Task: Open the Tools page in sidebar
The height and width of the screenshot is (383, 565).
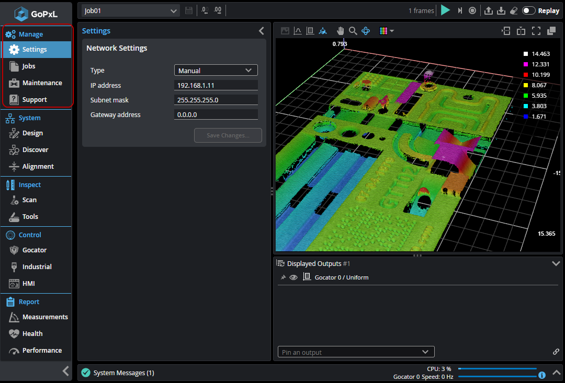Action: (x=37, y=216)
